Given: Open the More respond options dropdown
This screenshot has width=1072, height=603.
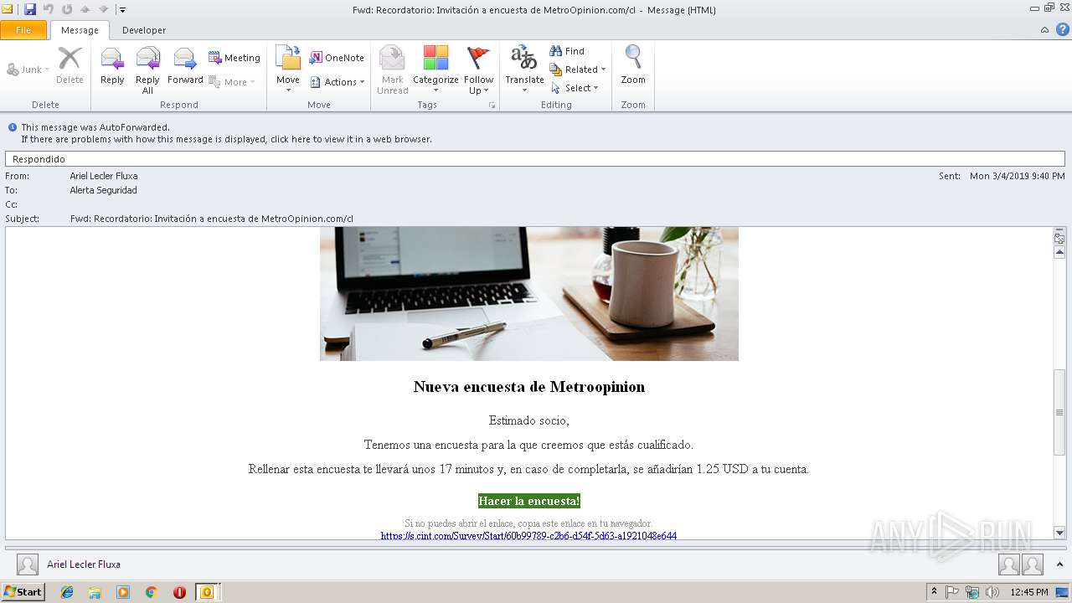Looking at the screenshot, I should point(232,82).
